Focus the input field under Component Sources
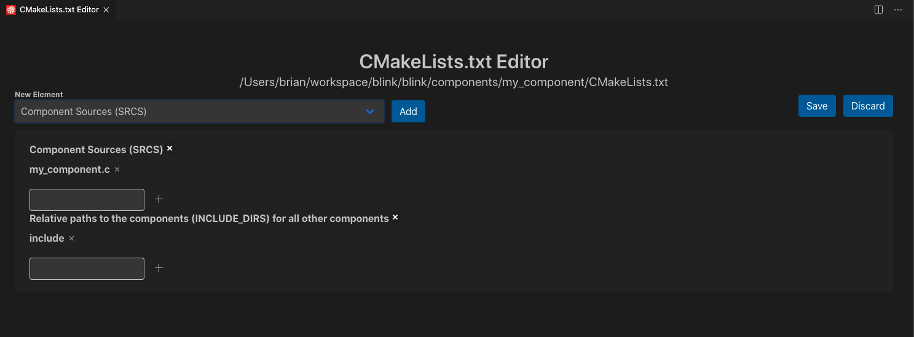The image size is (914, 337). (x=87, y=200)
